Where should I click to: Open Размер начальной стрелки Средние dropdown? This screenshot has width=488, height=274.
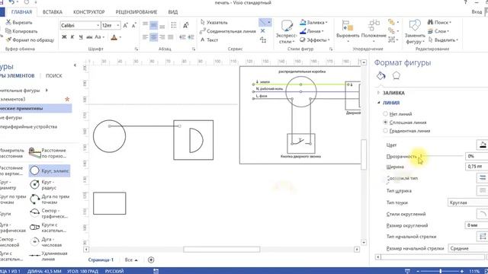click(467, 249)
